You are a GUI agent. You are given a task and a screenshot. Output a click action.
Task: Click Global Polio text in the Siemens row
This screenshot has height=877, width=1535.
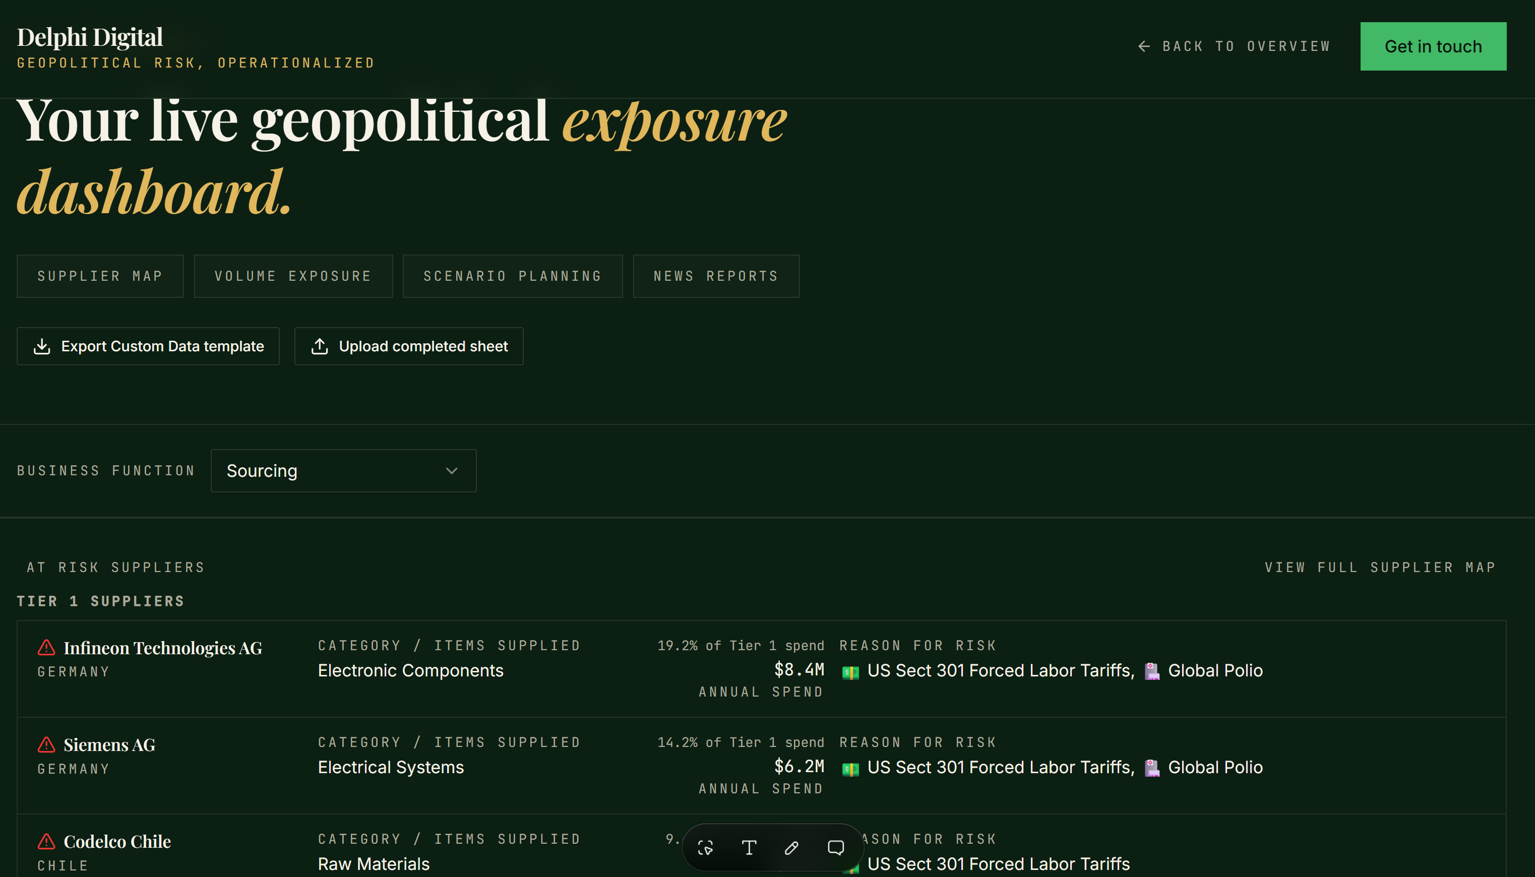click(x=1215, y=767)
